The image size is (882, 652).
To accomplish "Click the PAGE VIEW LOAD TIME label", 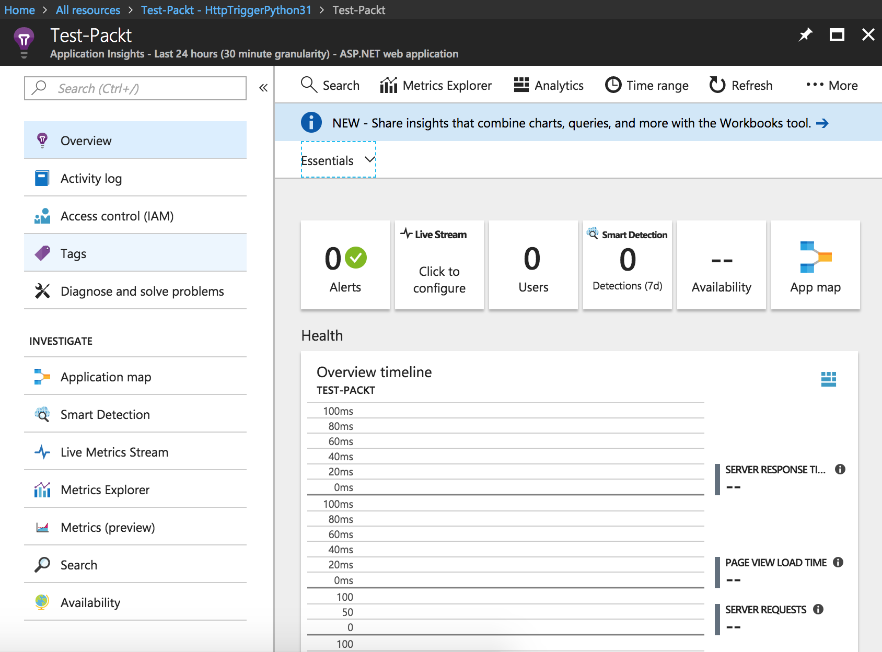I will coord(776,563).
